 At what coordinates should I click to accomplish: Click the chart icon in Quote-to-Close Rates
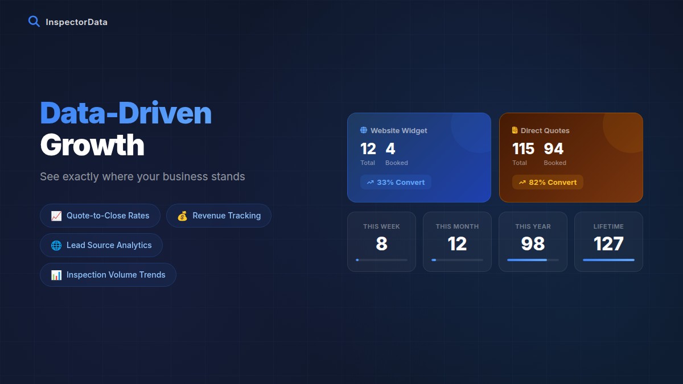click(56, 216)
